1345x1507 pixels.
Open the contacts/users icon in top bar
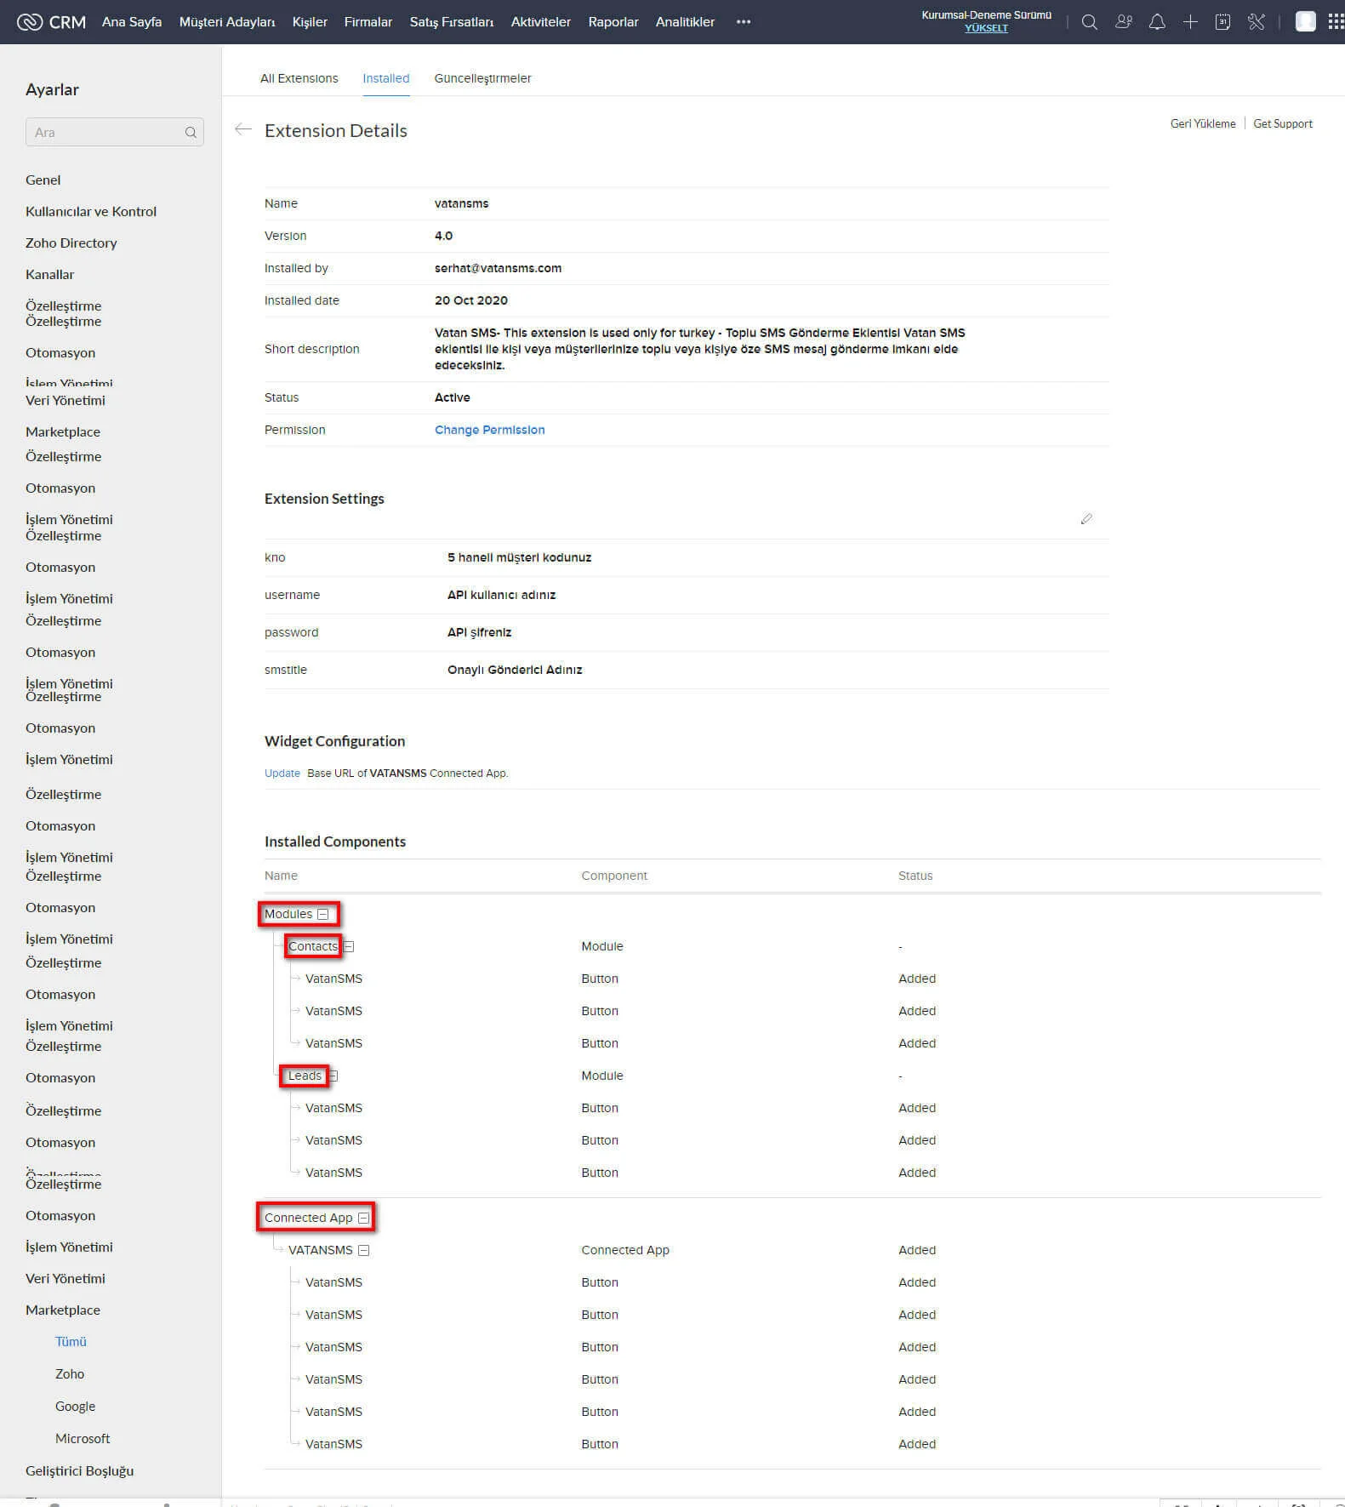(x=1124, y=22)
